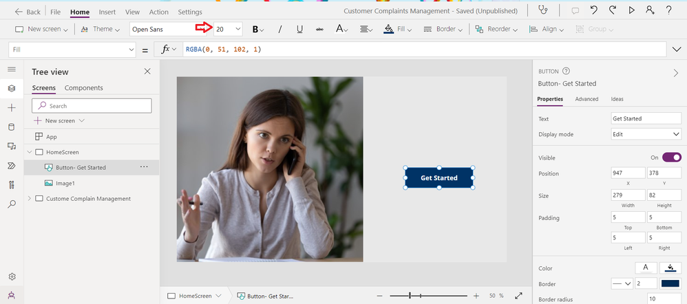The height and width of the screenshot is (304, 687).
Task: Toggle the Visible switch off
Action: pyautogui.click(x=672, y=158)
